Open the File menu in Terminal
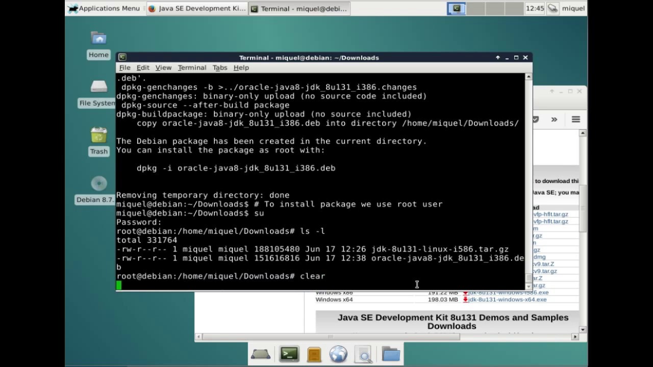The height and width of the screenshot is (367, 653). (x=124, y=67)
